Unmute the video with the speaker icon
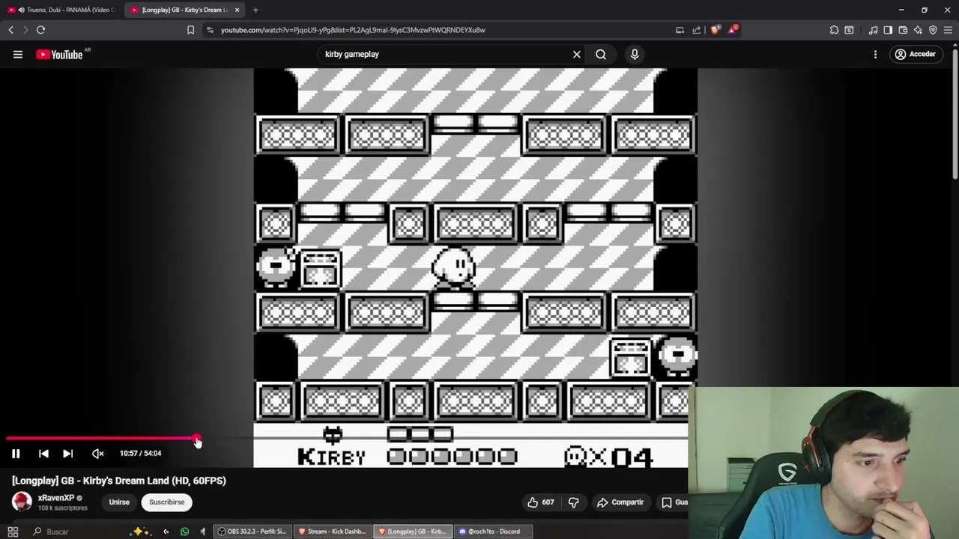This screenshot has width=959, height=539. coord(97,454)
